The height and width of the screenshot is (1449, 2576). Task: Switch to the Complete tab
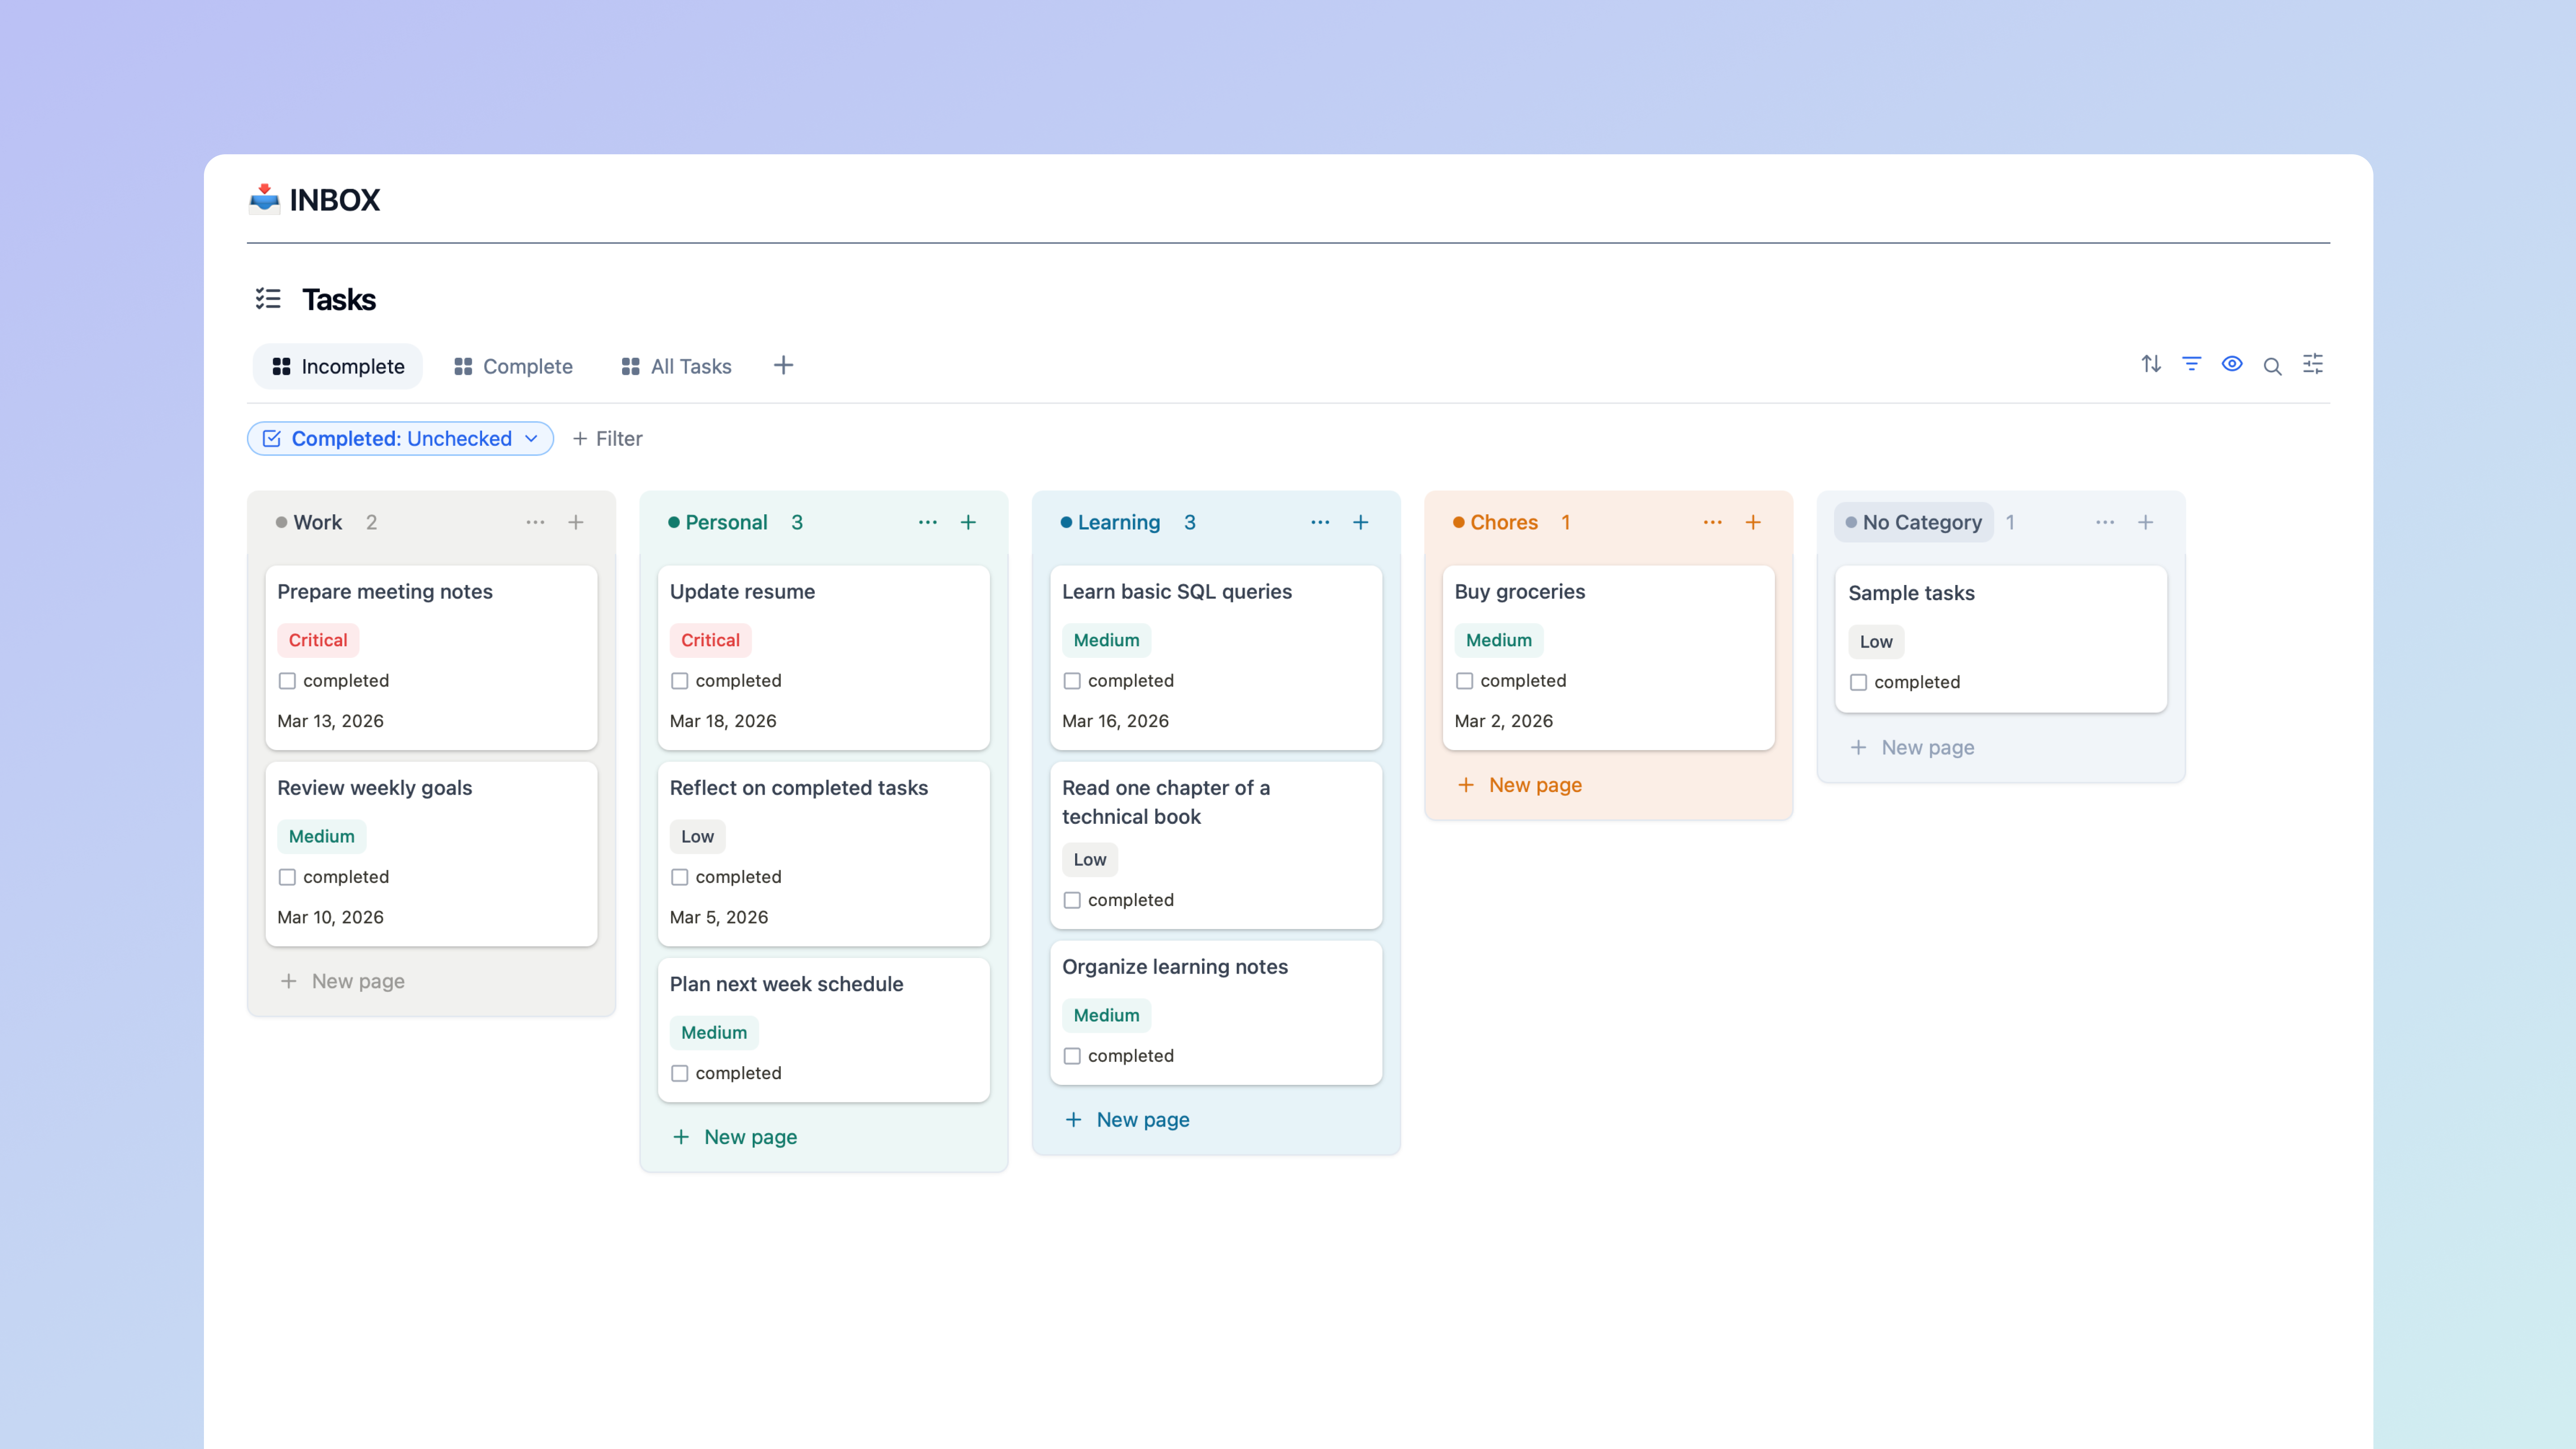tap(513, 366)
